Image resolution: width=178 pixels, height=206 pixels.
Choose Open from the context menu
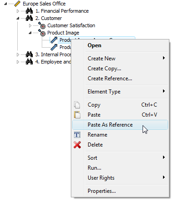(120, 45)
